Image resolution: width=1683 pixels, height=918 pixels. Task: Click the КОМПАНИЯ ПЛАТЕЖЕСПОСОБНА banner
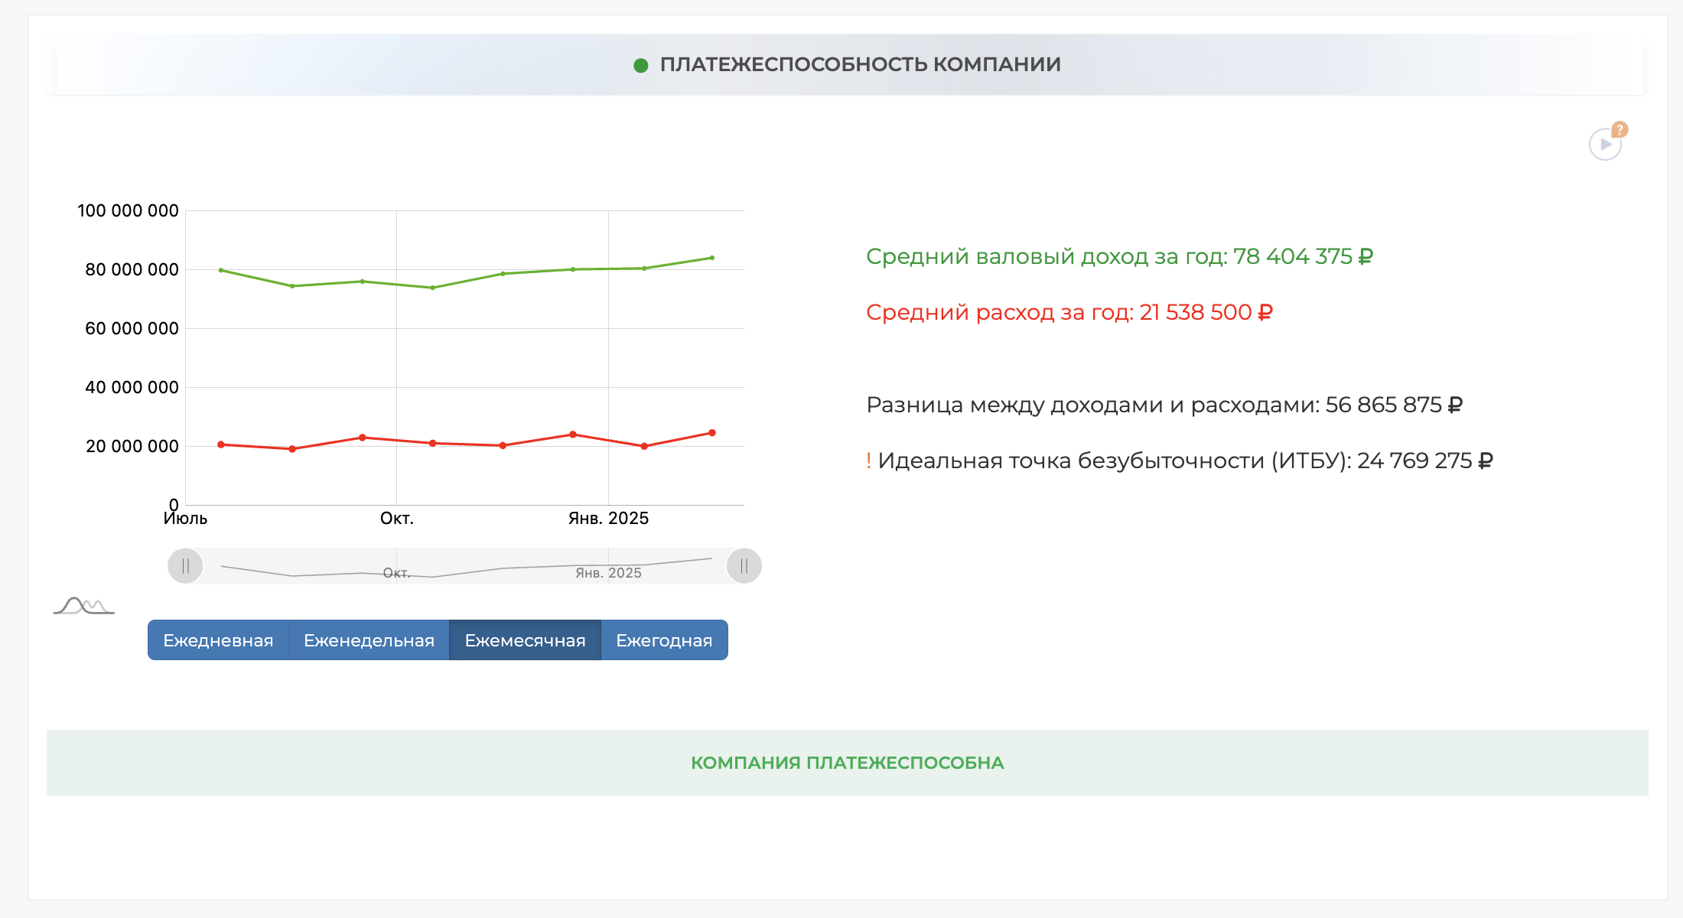(848, 762)
